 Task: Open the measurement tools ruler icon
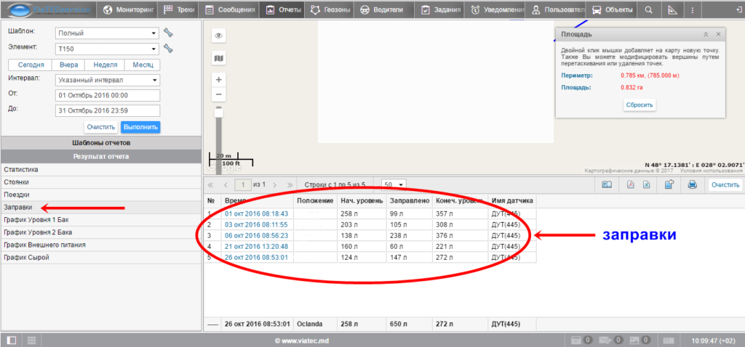point(672,10)
